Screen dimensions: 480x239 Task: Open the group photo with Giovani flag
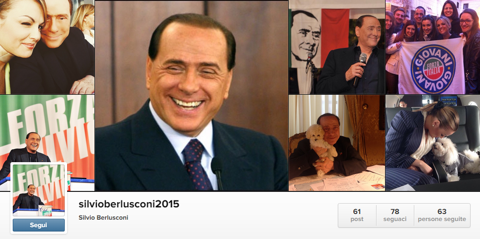click(433, 47)
